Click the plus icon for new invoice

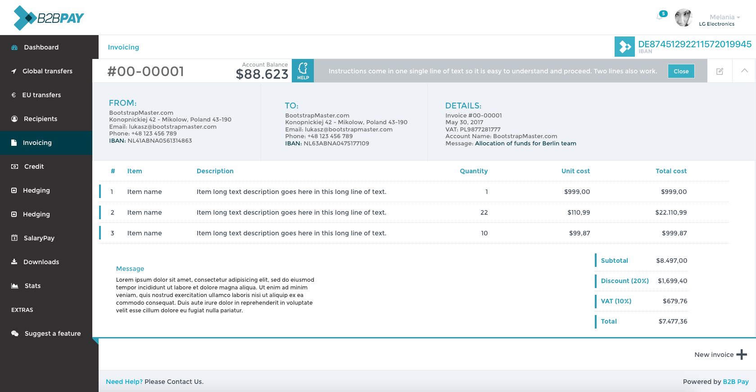(x=742, y=355)
